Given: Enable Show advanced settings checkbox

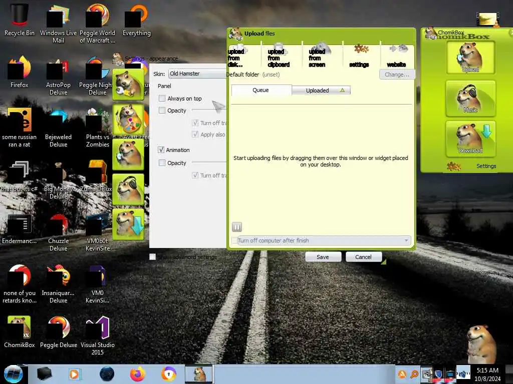Looking at the screenshot, I should point(152,257).
